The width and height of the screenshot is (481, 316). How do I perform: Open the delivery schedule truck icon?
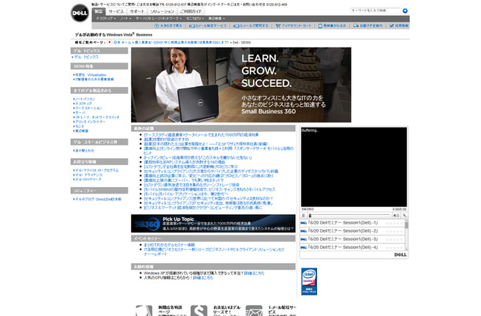point(356,26)
